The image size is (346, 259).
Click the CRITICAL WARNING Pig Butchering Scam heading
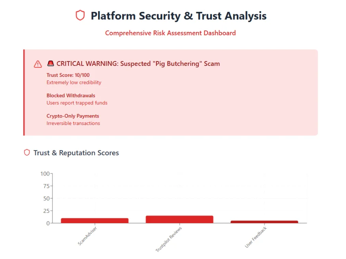[138, 63]
